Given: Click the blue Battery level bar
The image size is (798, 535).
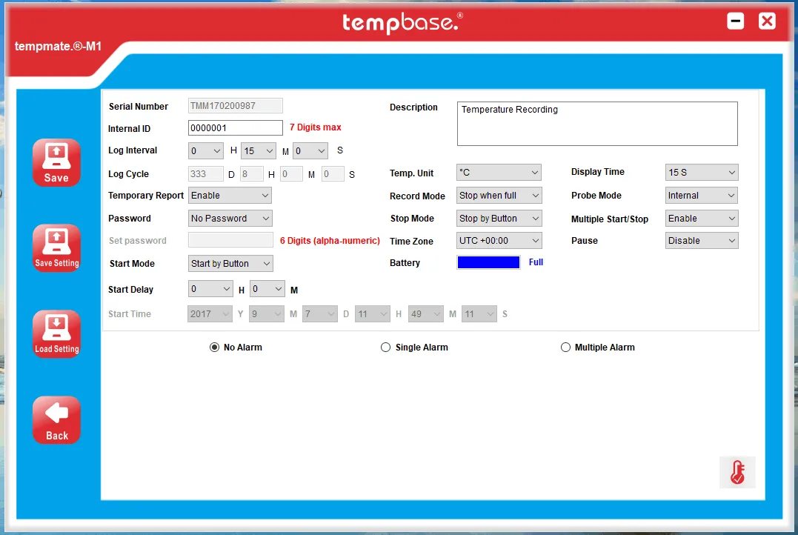Looking at the screenshot, I should pyautogui.click(x=488, y=262).
